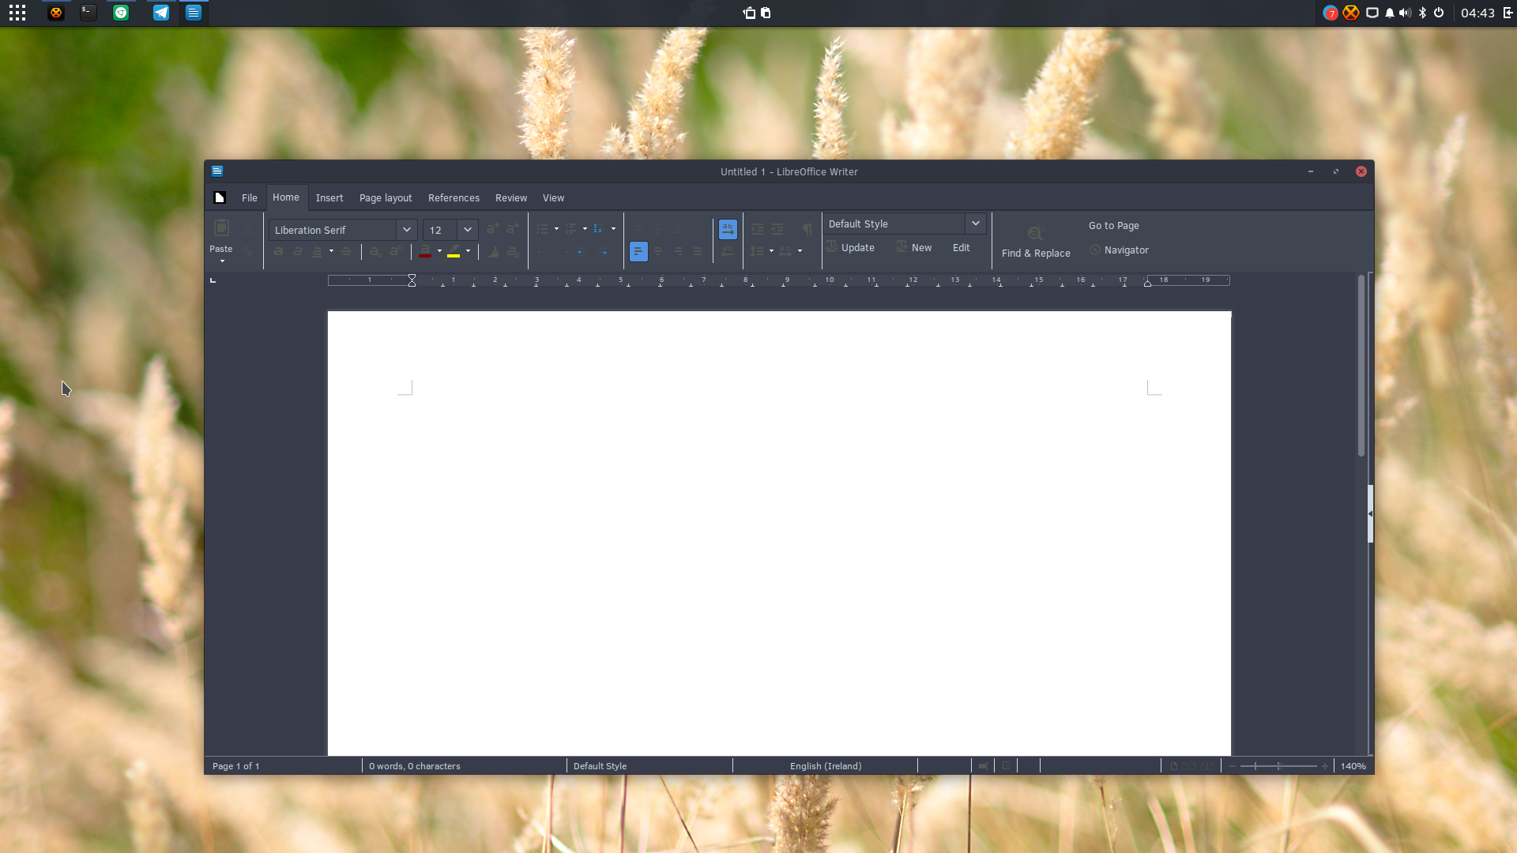Click the Edit style button
The height and width of the screenshot is (853, 1517).
961,248
